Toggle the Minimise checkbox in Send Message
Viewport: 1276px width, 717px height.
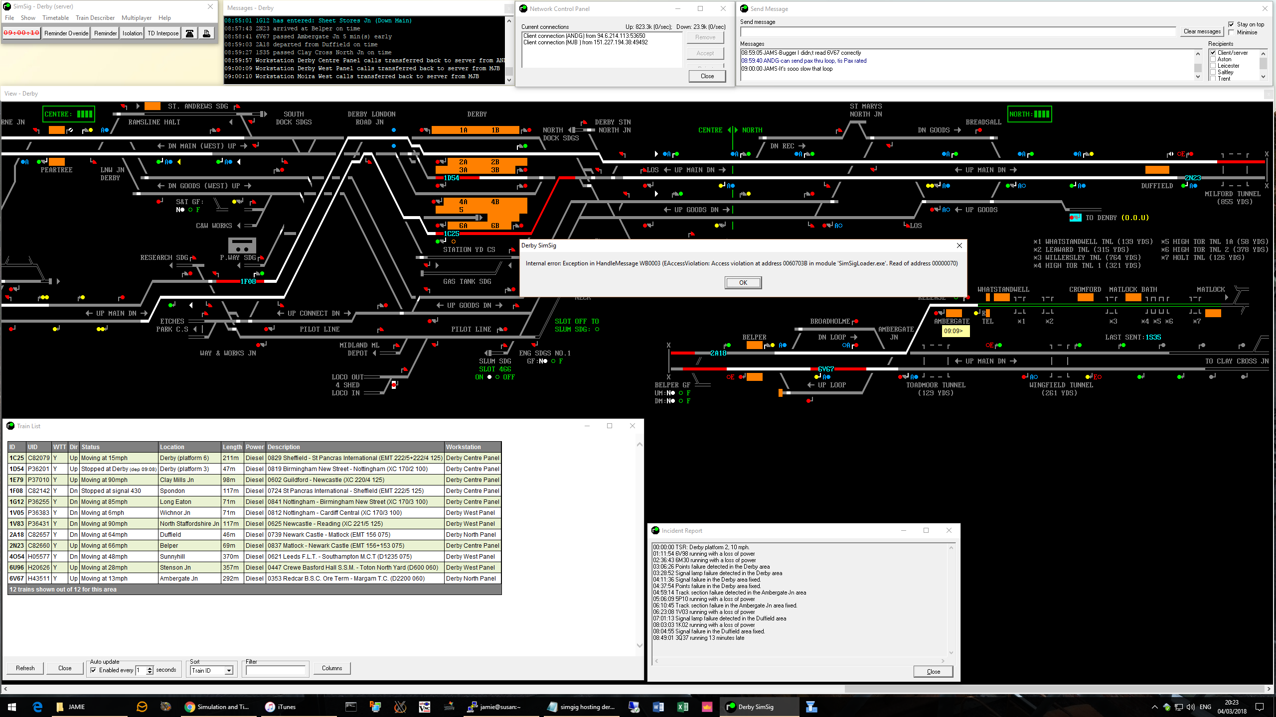[x=1232, y=32]
